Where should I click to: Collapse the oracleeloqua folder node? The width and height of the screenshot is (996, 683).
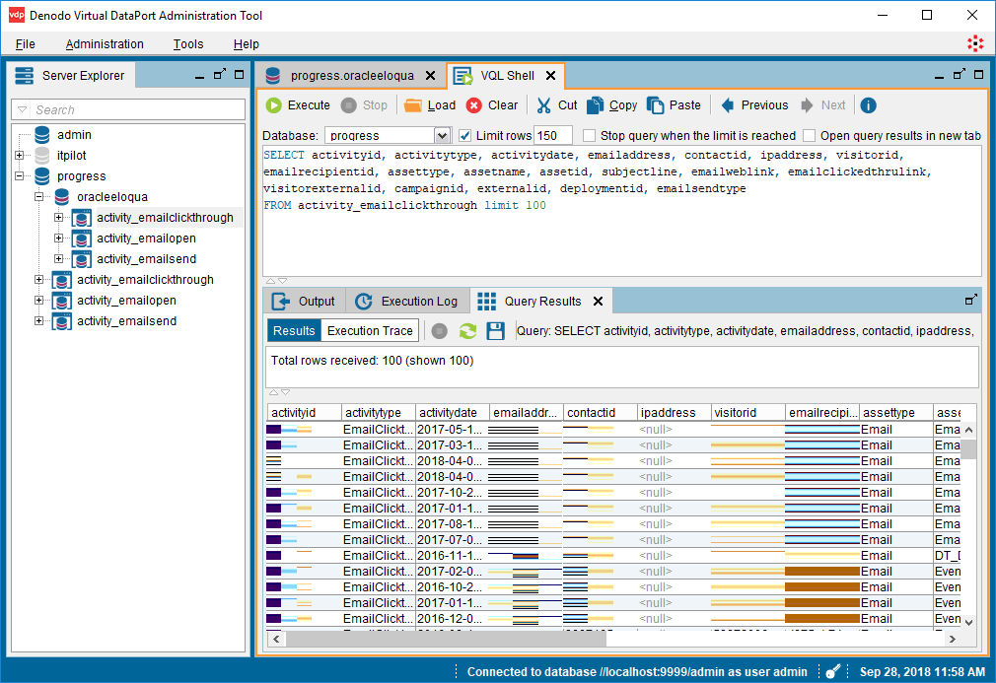point(39,197)
